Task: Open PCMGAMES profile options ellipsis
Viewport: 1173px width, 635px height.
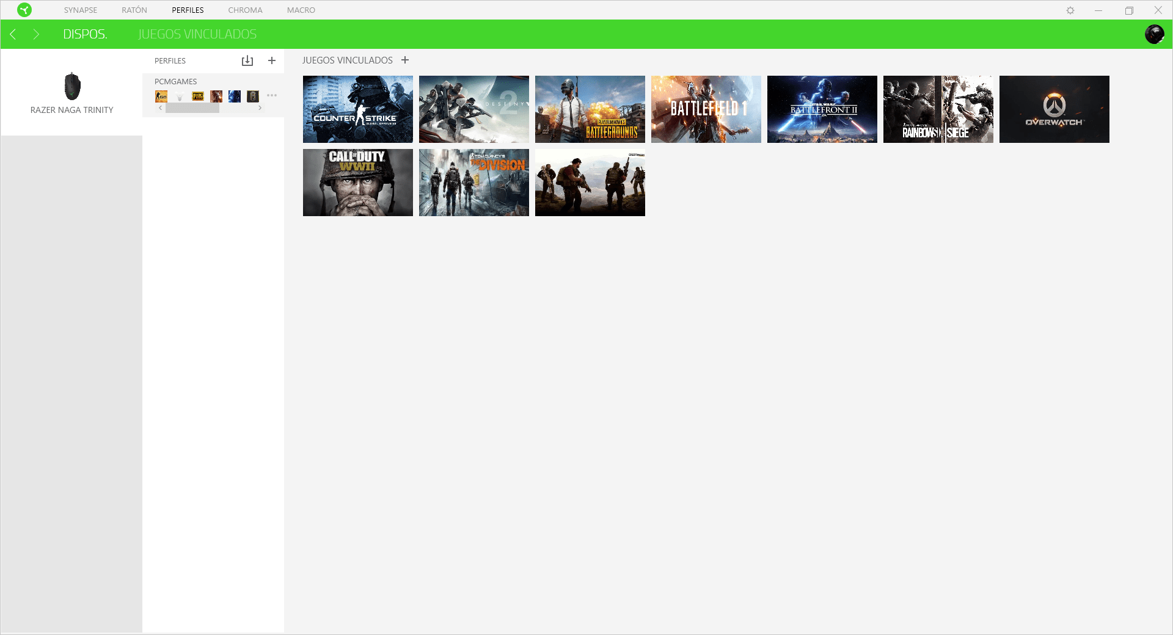Action: click(272, 95)
